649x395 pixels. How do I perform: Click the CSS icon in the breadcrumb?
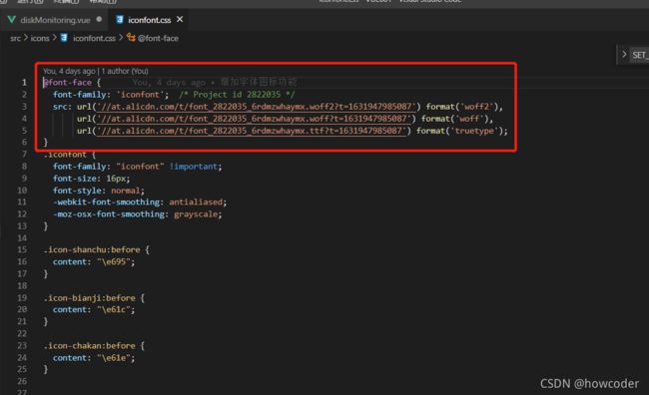click(64, 38)
